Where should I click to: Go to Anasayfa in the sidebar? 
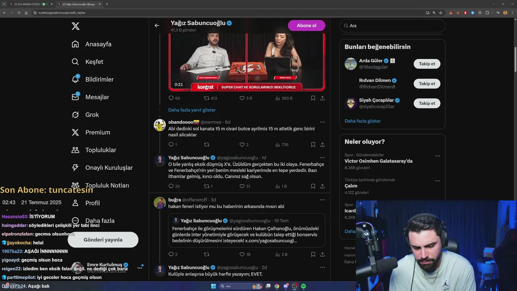point(91,44)
